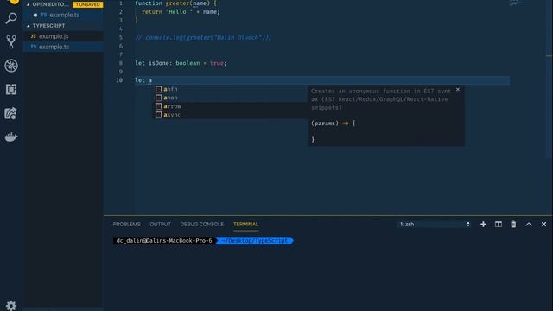The image size is (553, 311).
Task: Open the Manage gear at bottom left
Action: pyautogui.click(x=11, y=305)
